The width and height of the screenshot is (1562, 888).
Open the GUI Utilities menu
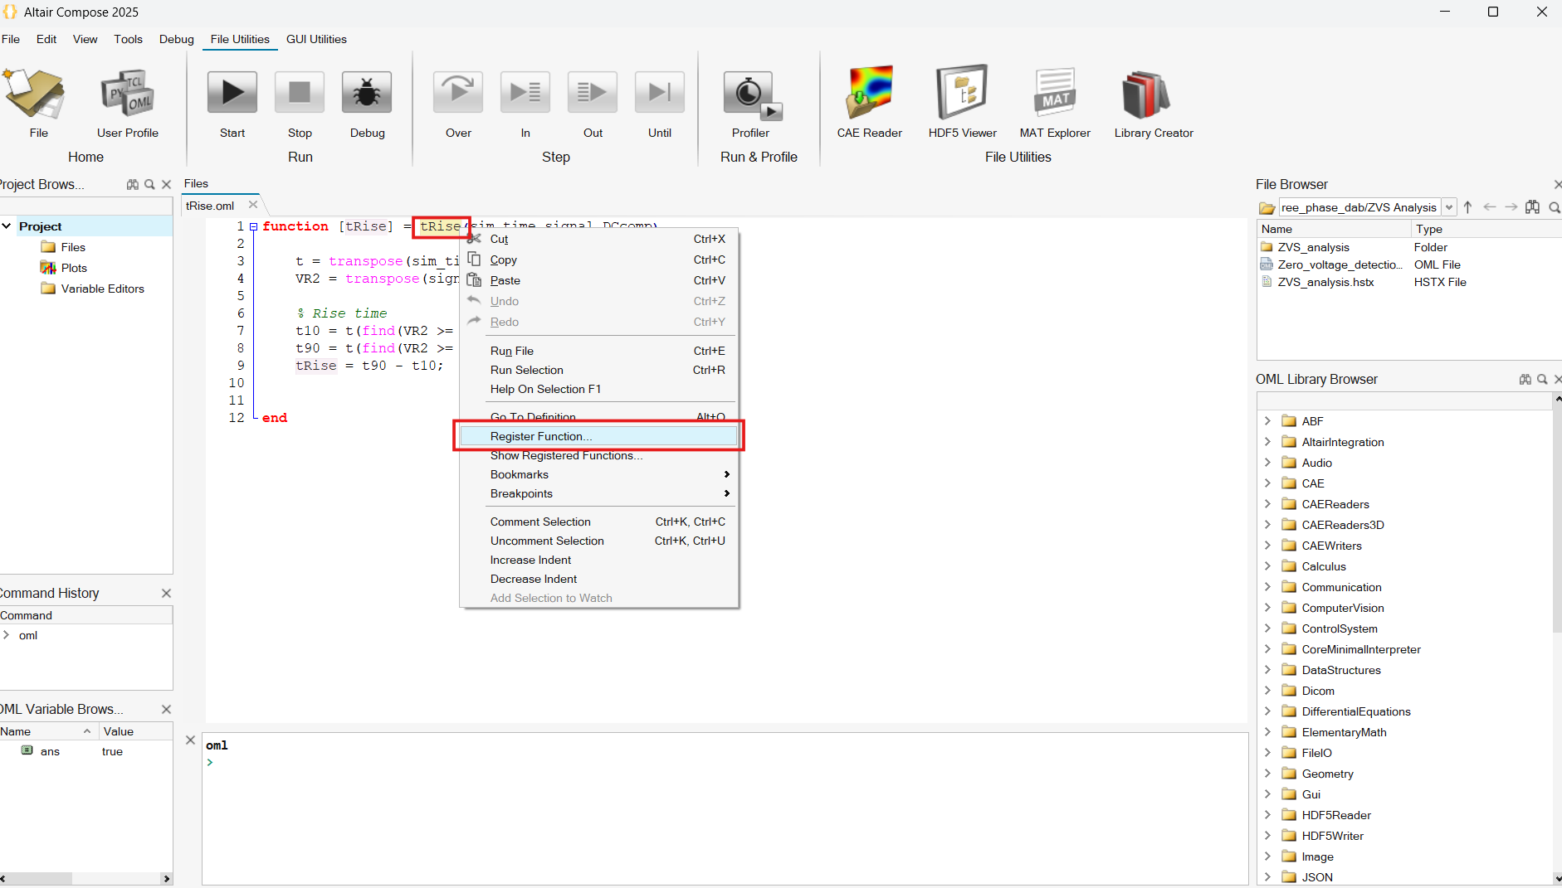click(316, 39)
